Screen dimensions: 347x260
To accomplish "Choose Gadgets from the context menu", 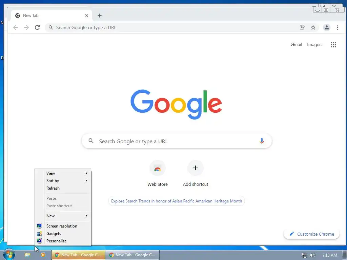I will tap(63, 234).
